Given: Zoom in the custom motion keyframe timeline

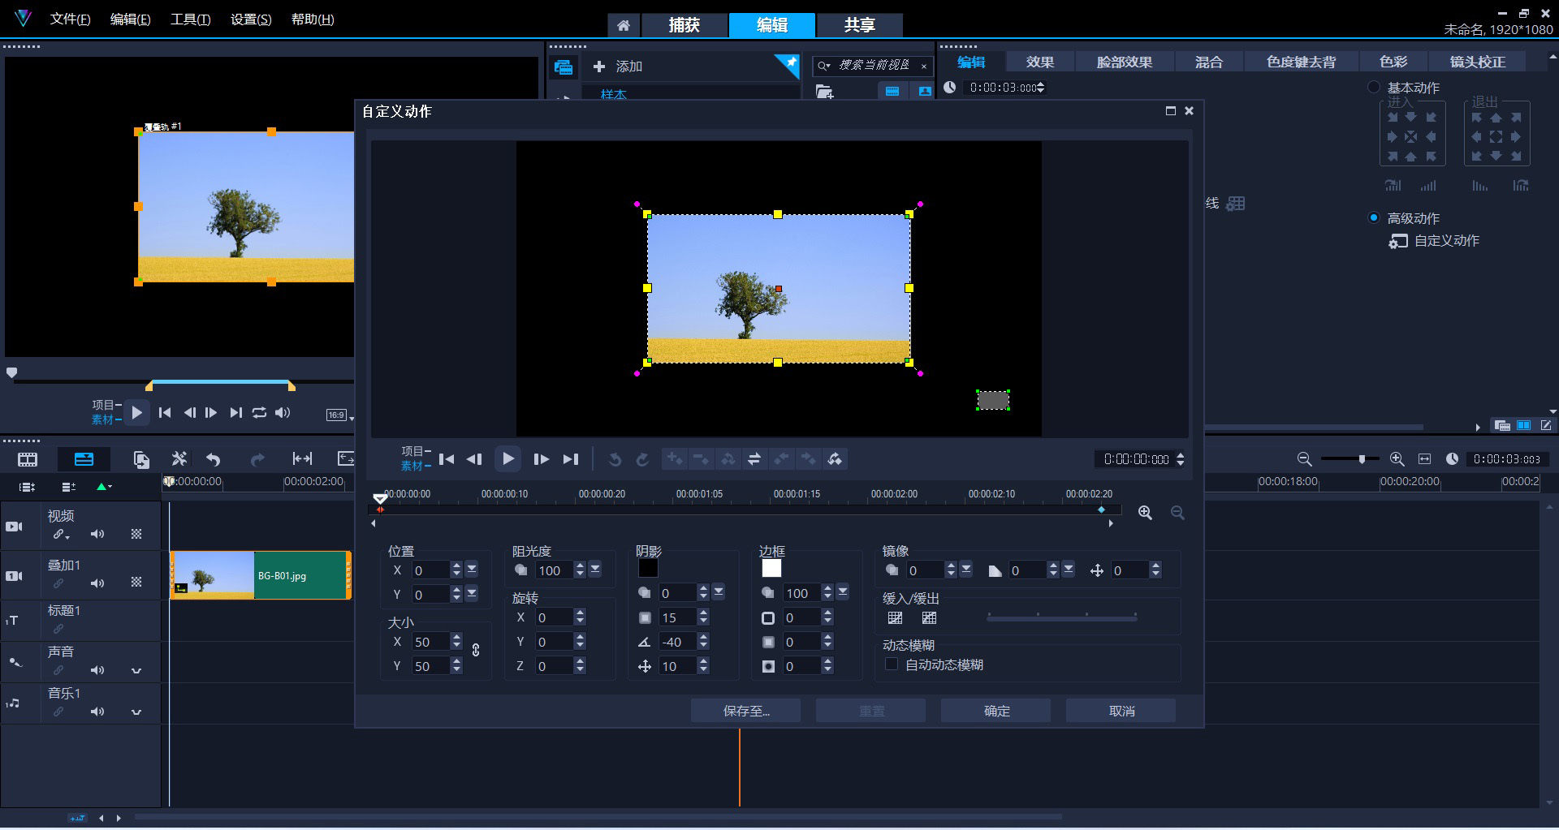Looking at the screenshot, I should click(1145, 513).
